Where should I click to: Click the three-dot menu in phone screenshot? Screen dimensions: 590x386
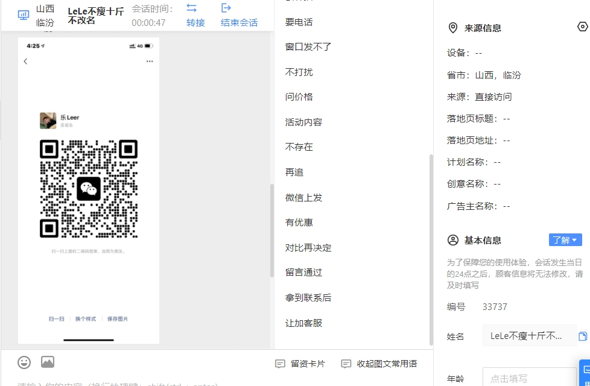click(150, 62)
